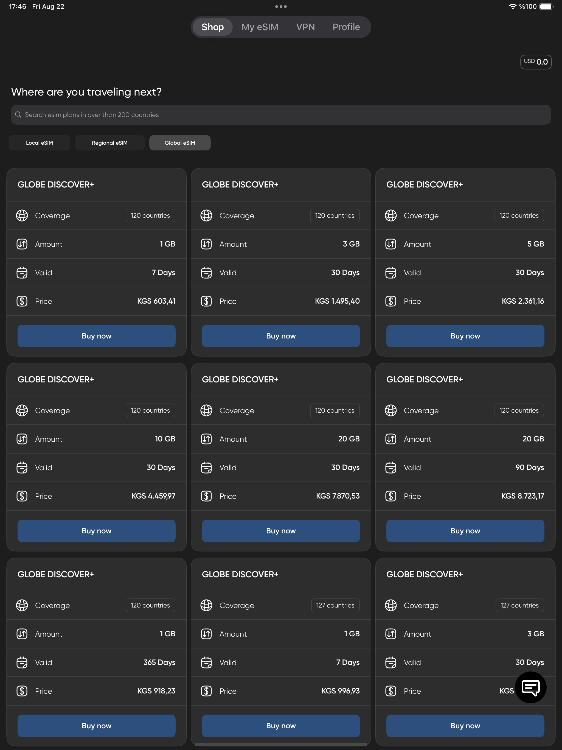Buy the 10 GB KGS 4.459,97 plan
The height and width of the screenshot is (750, 562).
[97, 531]
